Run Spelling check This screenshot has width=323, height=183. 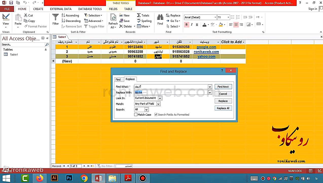[x=144, y=21]
